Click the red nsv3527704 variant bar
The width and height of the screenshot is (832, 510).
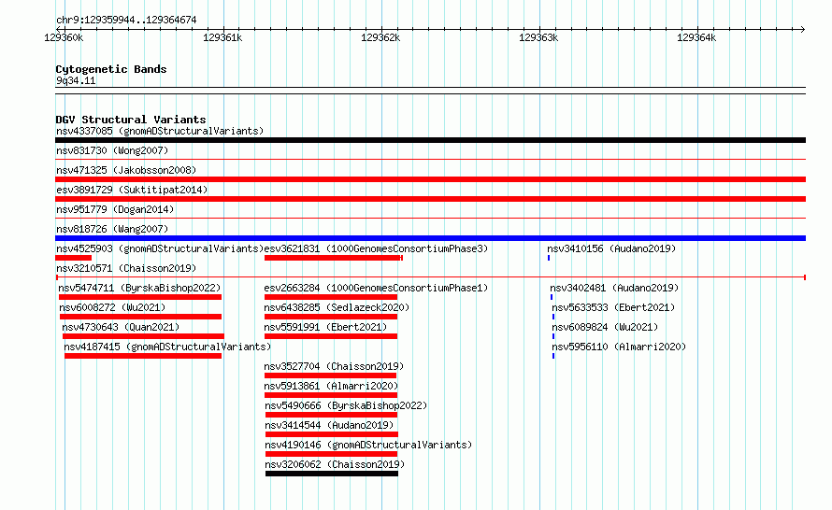pyautogui.click(x=330, y=375)
